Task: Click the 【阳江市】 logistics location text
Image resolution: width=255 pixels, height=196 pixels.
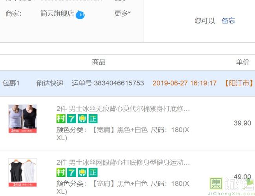Action: click(239, 83)
